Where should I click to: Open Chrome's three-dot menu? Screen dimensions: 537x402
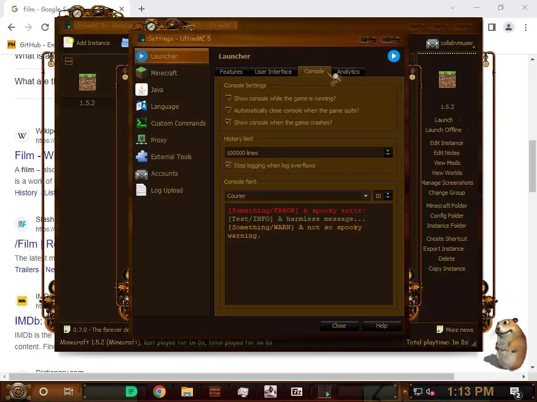point(525,27)
